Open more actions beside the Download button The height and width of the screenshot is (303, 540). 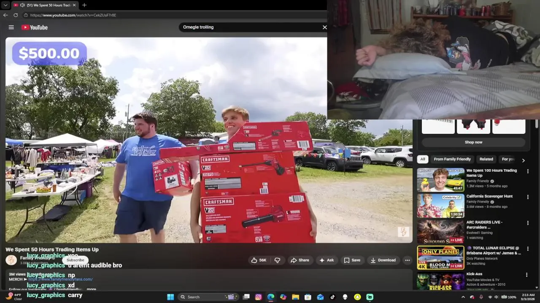pyautogui.click(x=408, y=260)
